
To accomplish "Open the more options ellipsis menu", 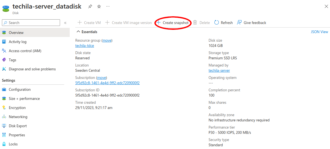I will click(x=108, y=7).
